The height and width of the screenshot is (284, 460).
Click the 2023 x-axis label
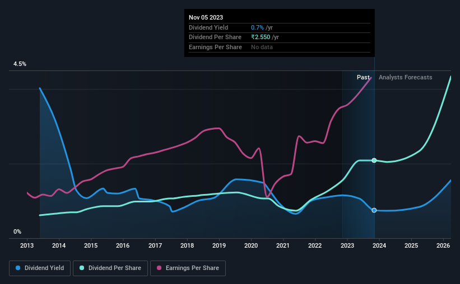click(x=347, y=245)
